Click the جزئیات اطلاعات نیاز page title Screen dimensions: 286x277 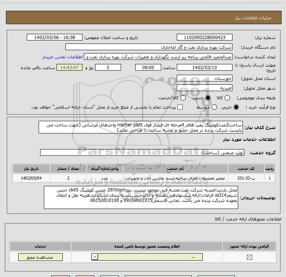[253, 18]
